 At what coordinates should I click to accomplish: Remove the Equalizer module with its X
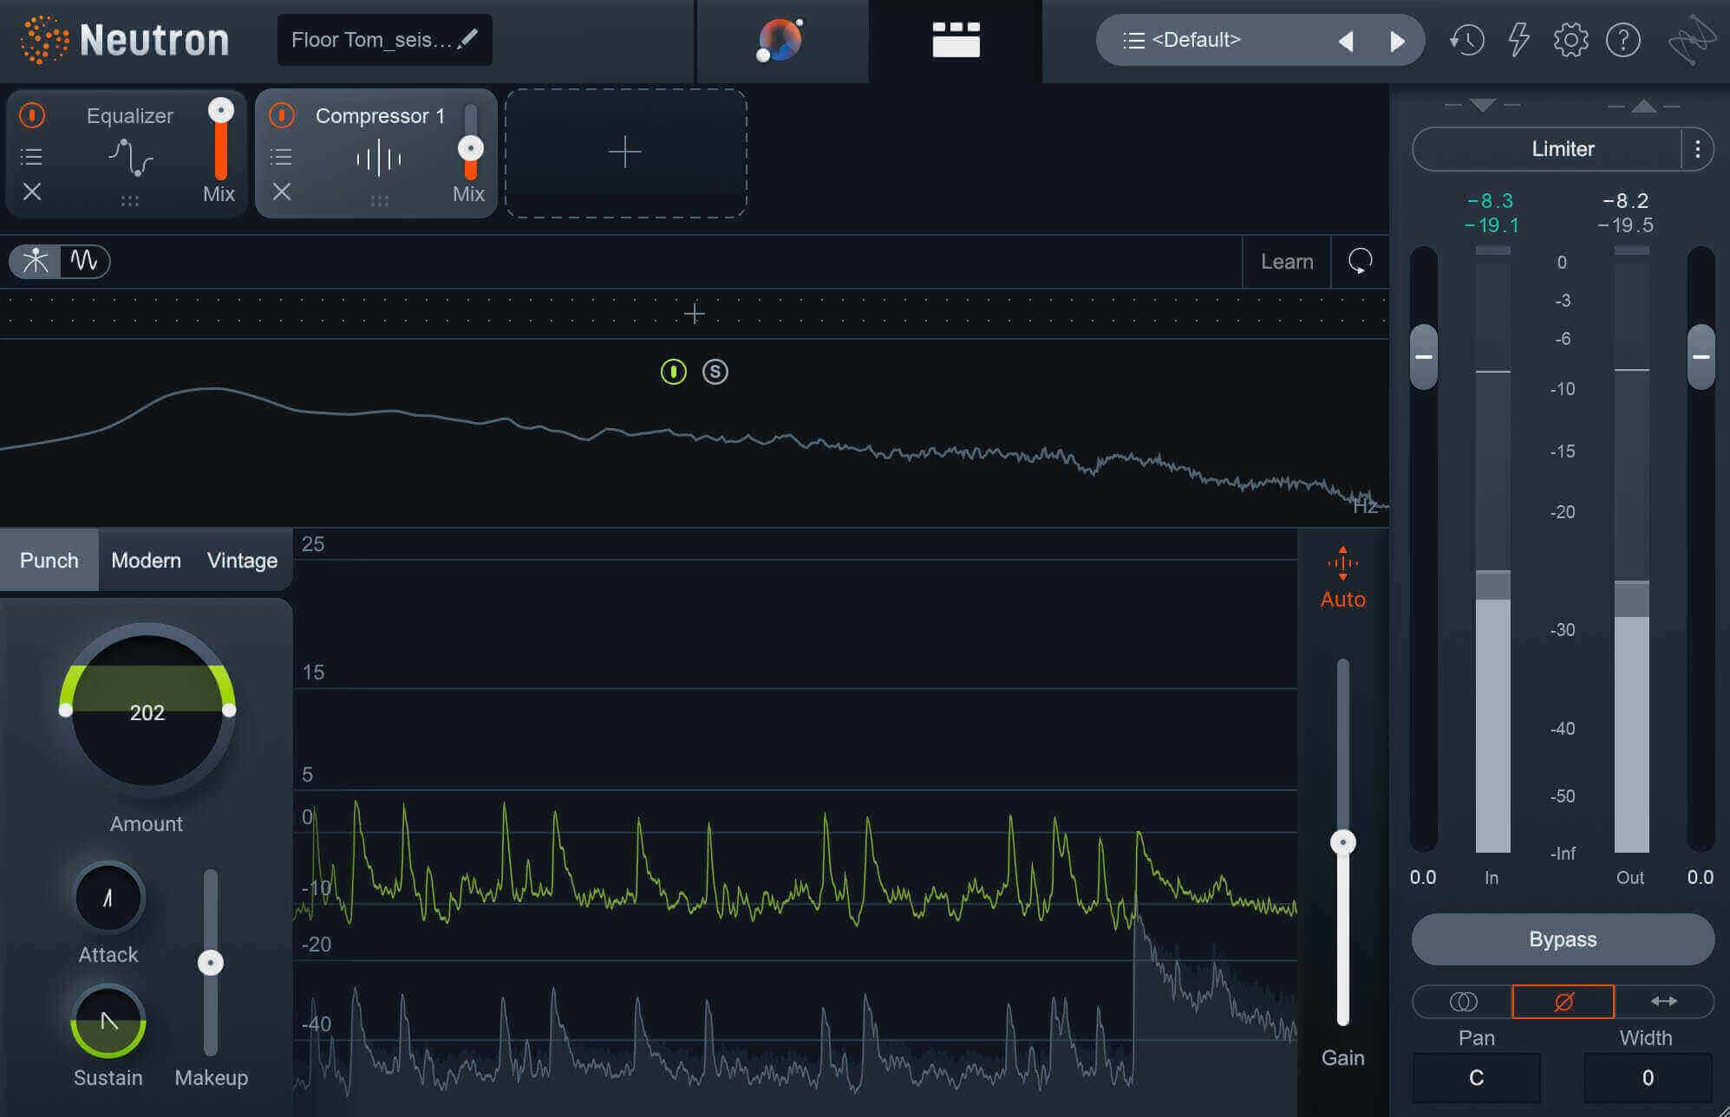coord(32,192)
